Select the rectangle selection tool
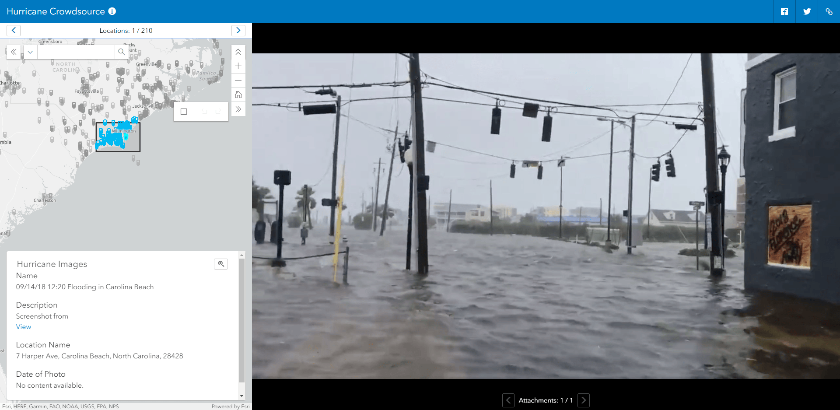840x410 pixels. [183, 112]
